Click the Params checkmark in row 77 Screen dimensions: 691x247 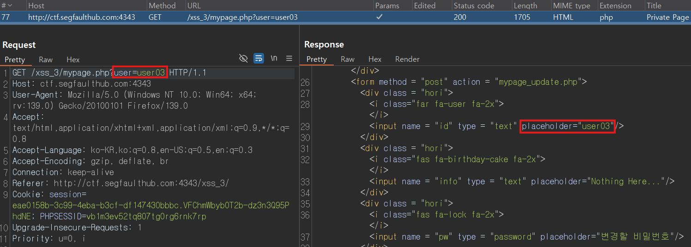tap(379, 17)
